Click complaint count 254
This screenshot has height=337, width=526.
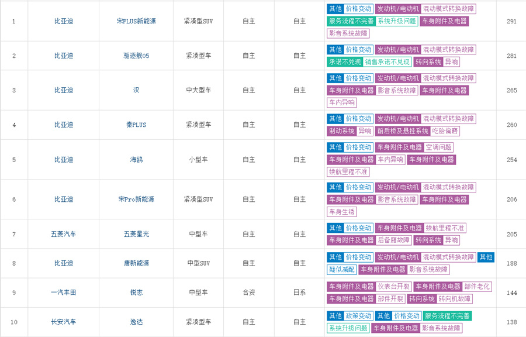coord(511,160)
